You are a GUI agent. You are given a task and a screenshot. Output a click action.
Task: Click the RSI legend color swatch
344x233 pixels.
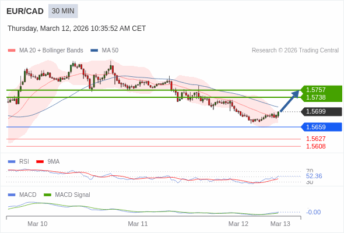[12, 162]
